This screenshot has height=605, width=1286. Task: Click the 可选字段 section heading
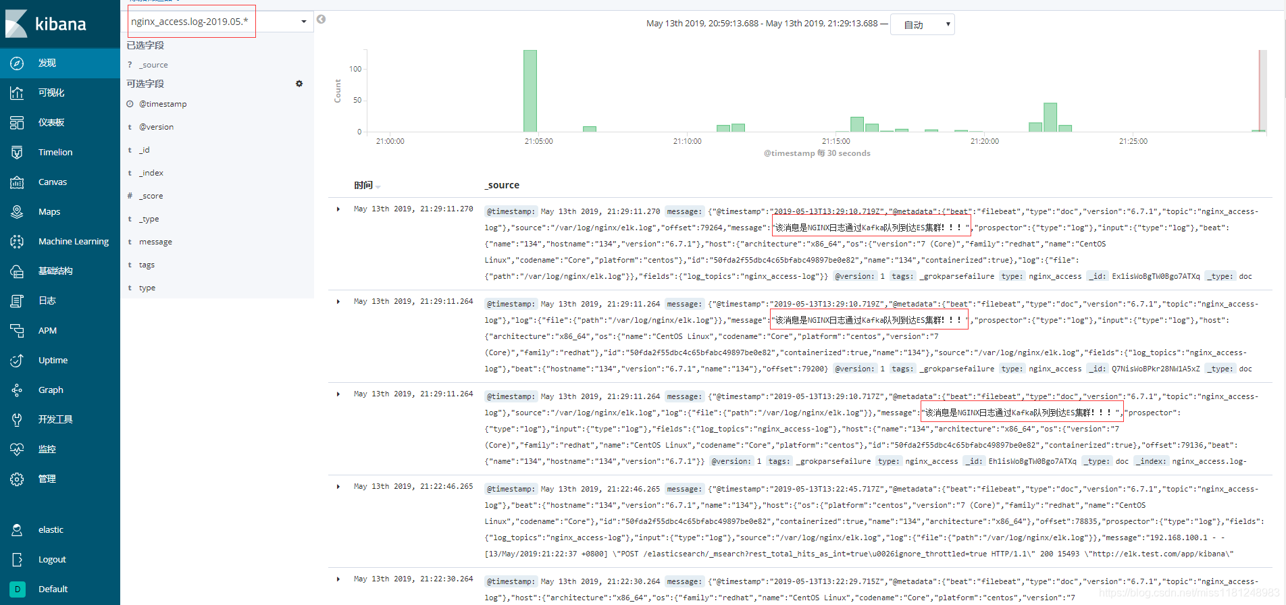(145, 84)
